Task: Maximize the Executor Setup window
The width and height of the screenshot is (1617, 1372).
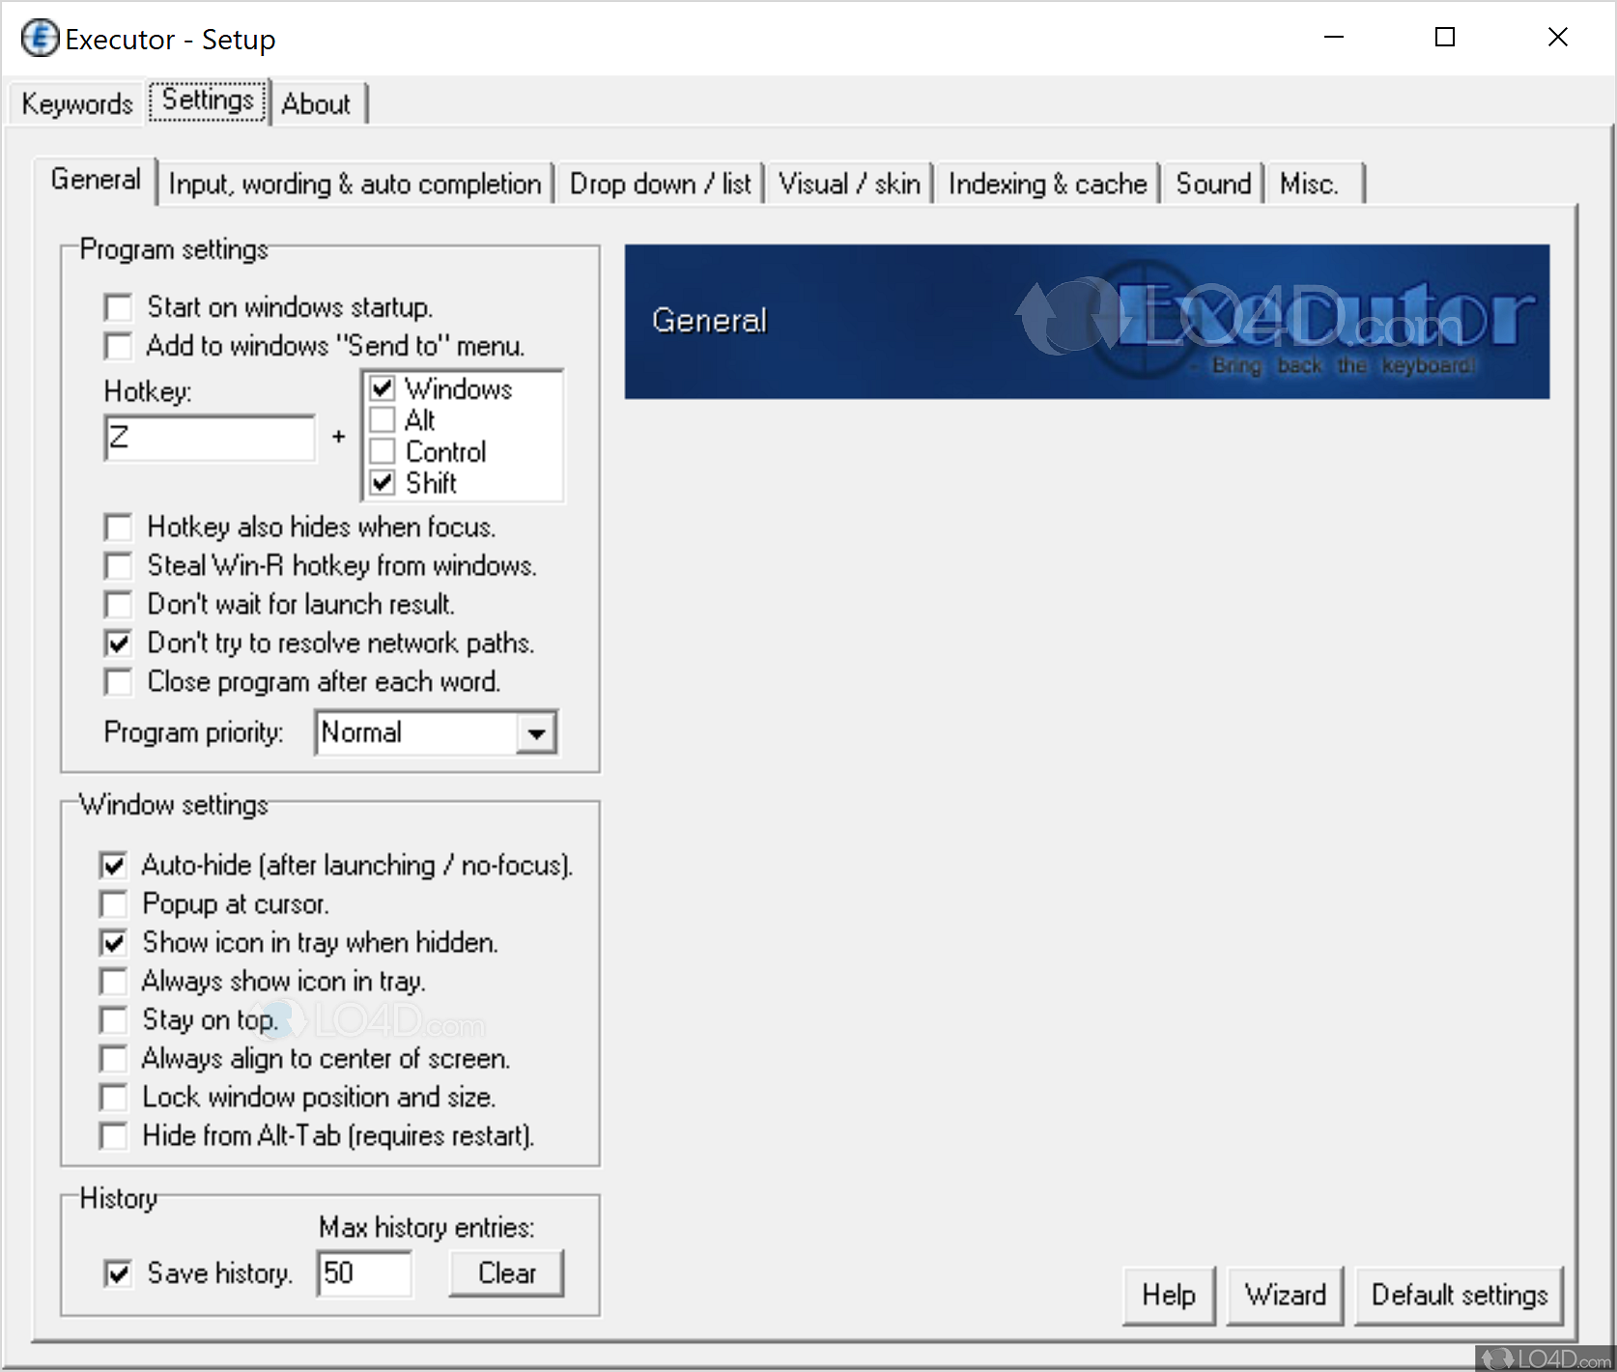Action: (1445, 38)
